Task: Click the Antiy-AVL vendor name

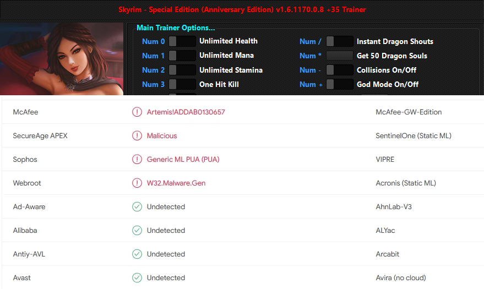Action: point(29,254)
